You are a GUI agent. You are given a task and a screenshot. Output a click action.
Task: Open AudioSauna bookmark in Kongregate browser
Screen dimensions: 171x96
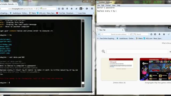coord(19,13)
